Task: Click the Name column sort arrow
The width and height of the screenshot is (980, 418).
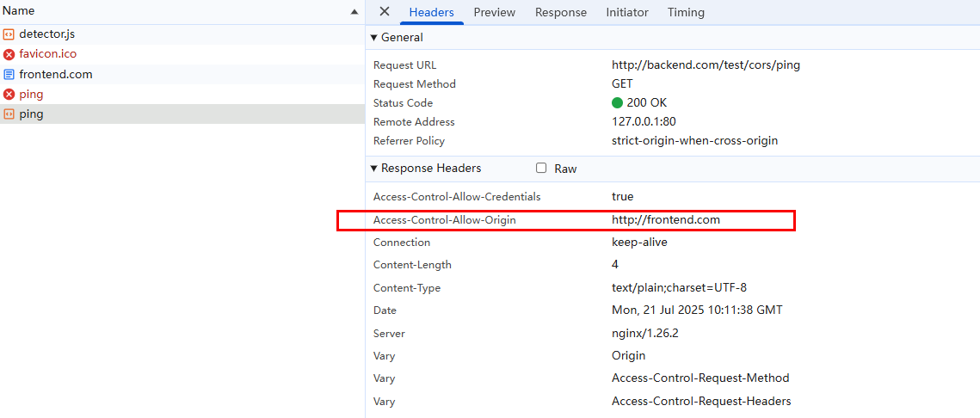Action: tap(354, 12)
